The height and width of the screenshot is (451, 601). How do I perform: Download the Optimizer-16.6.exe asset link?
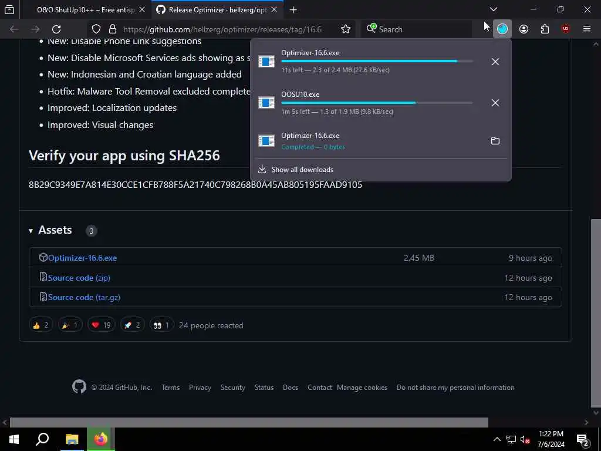click(82, 258)
